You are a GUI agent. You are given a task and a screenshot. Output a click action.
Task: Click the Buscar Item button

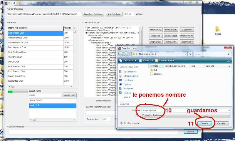[x=69, y=95]
